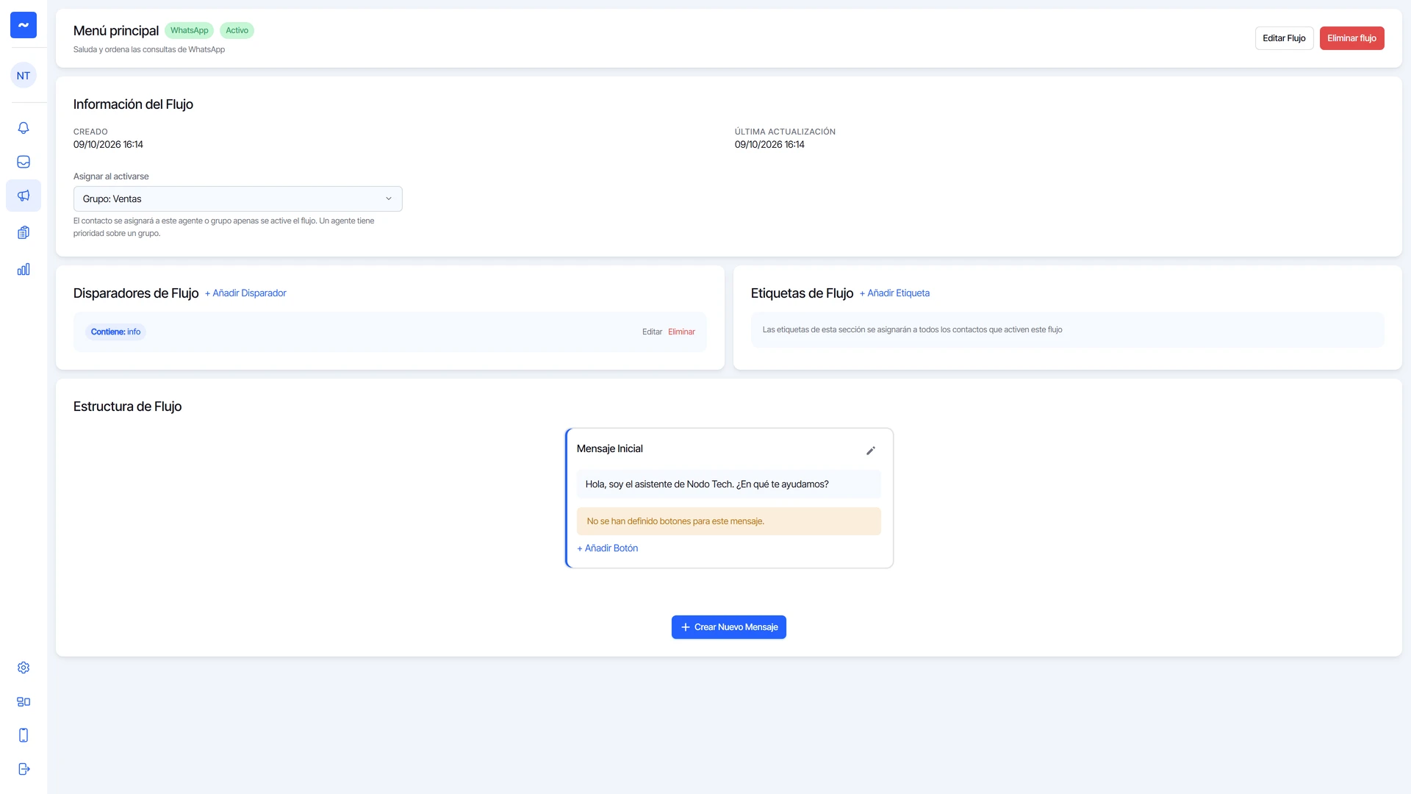This screenshot has height=794, width=1411.
Task: Click the Asignar al activarse label
Action: pos(111,176)
